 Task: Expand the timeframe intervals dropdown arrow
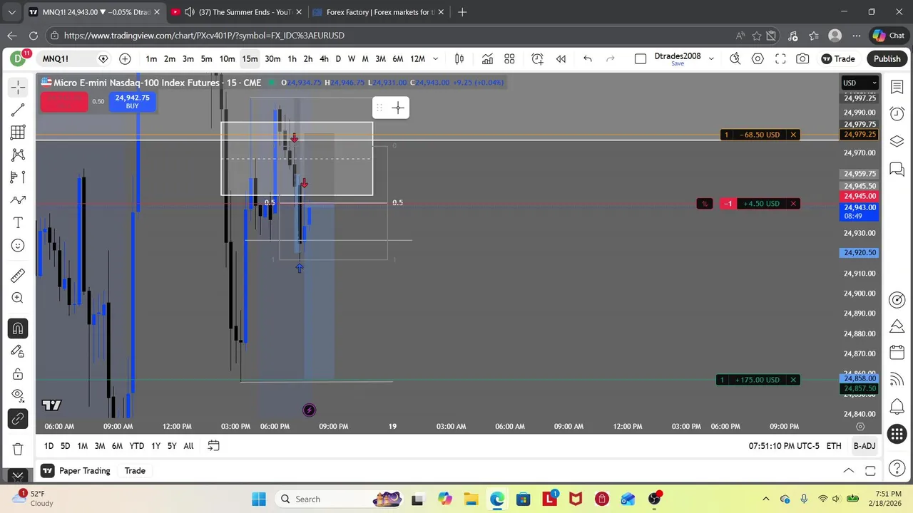click(435, 58)
